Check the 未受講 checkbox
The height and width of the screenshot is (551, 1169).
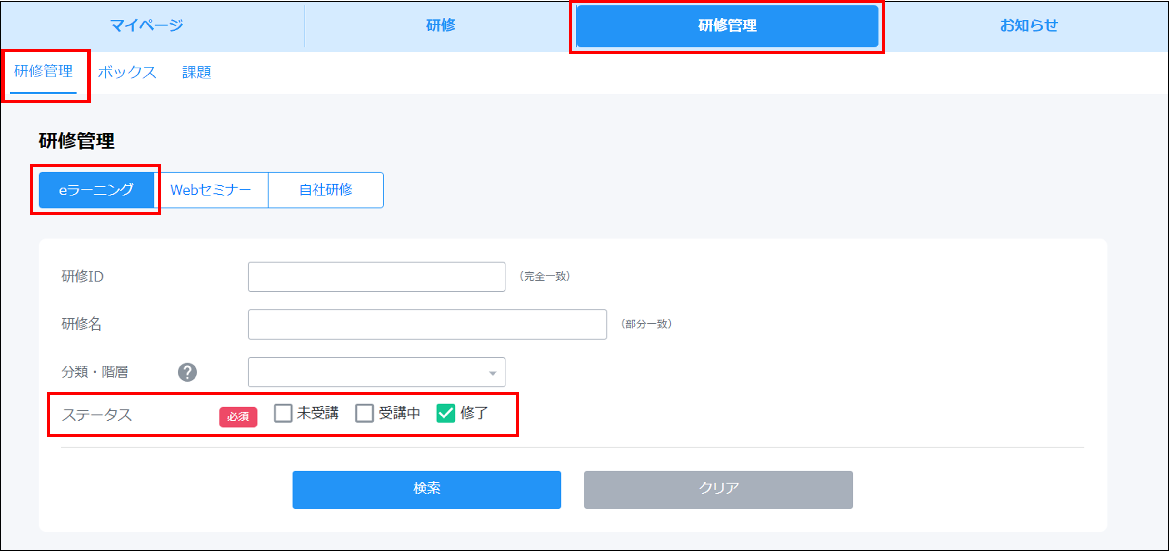[x=283, y=413]
